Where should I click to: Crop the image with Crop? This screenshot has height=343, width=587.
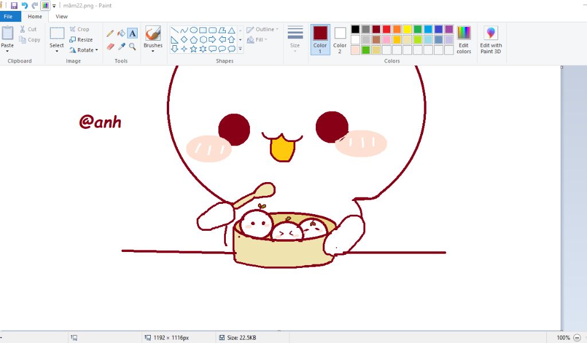(x=79, y=29)
